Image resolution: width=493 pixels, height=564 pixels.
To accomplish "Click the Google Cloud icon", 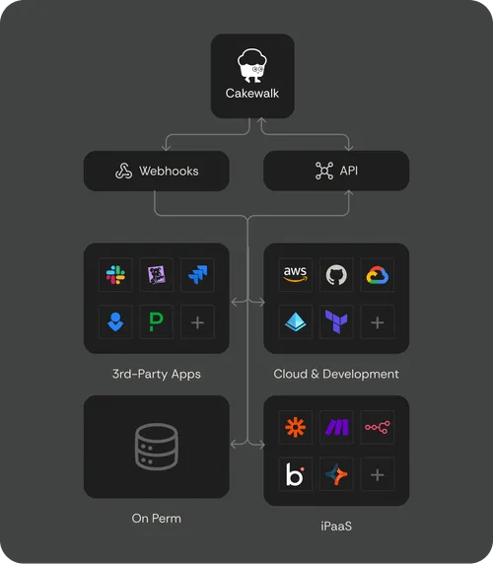I will coord(378,275).
